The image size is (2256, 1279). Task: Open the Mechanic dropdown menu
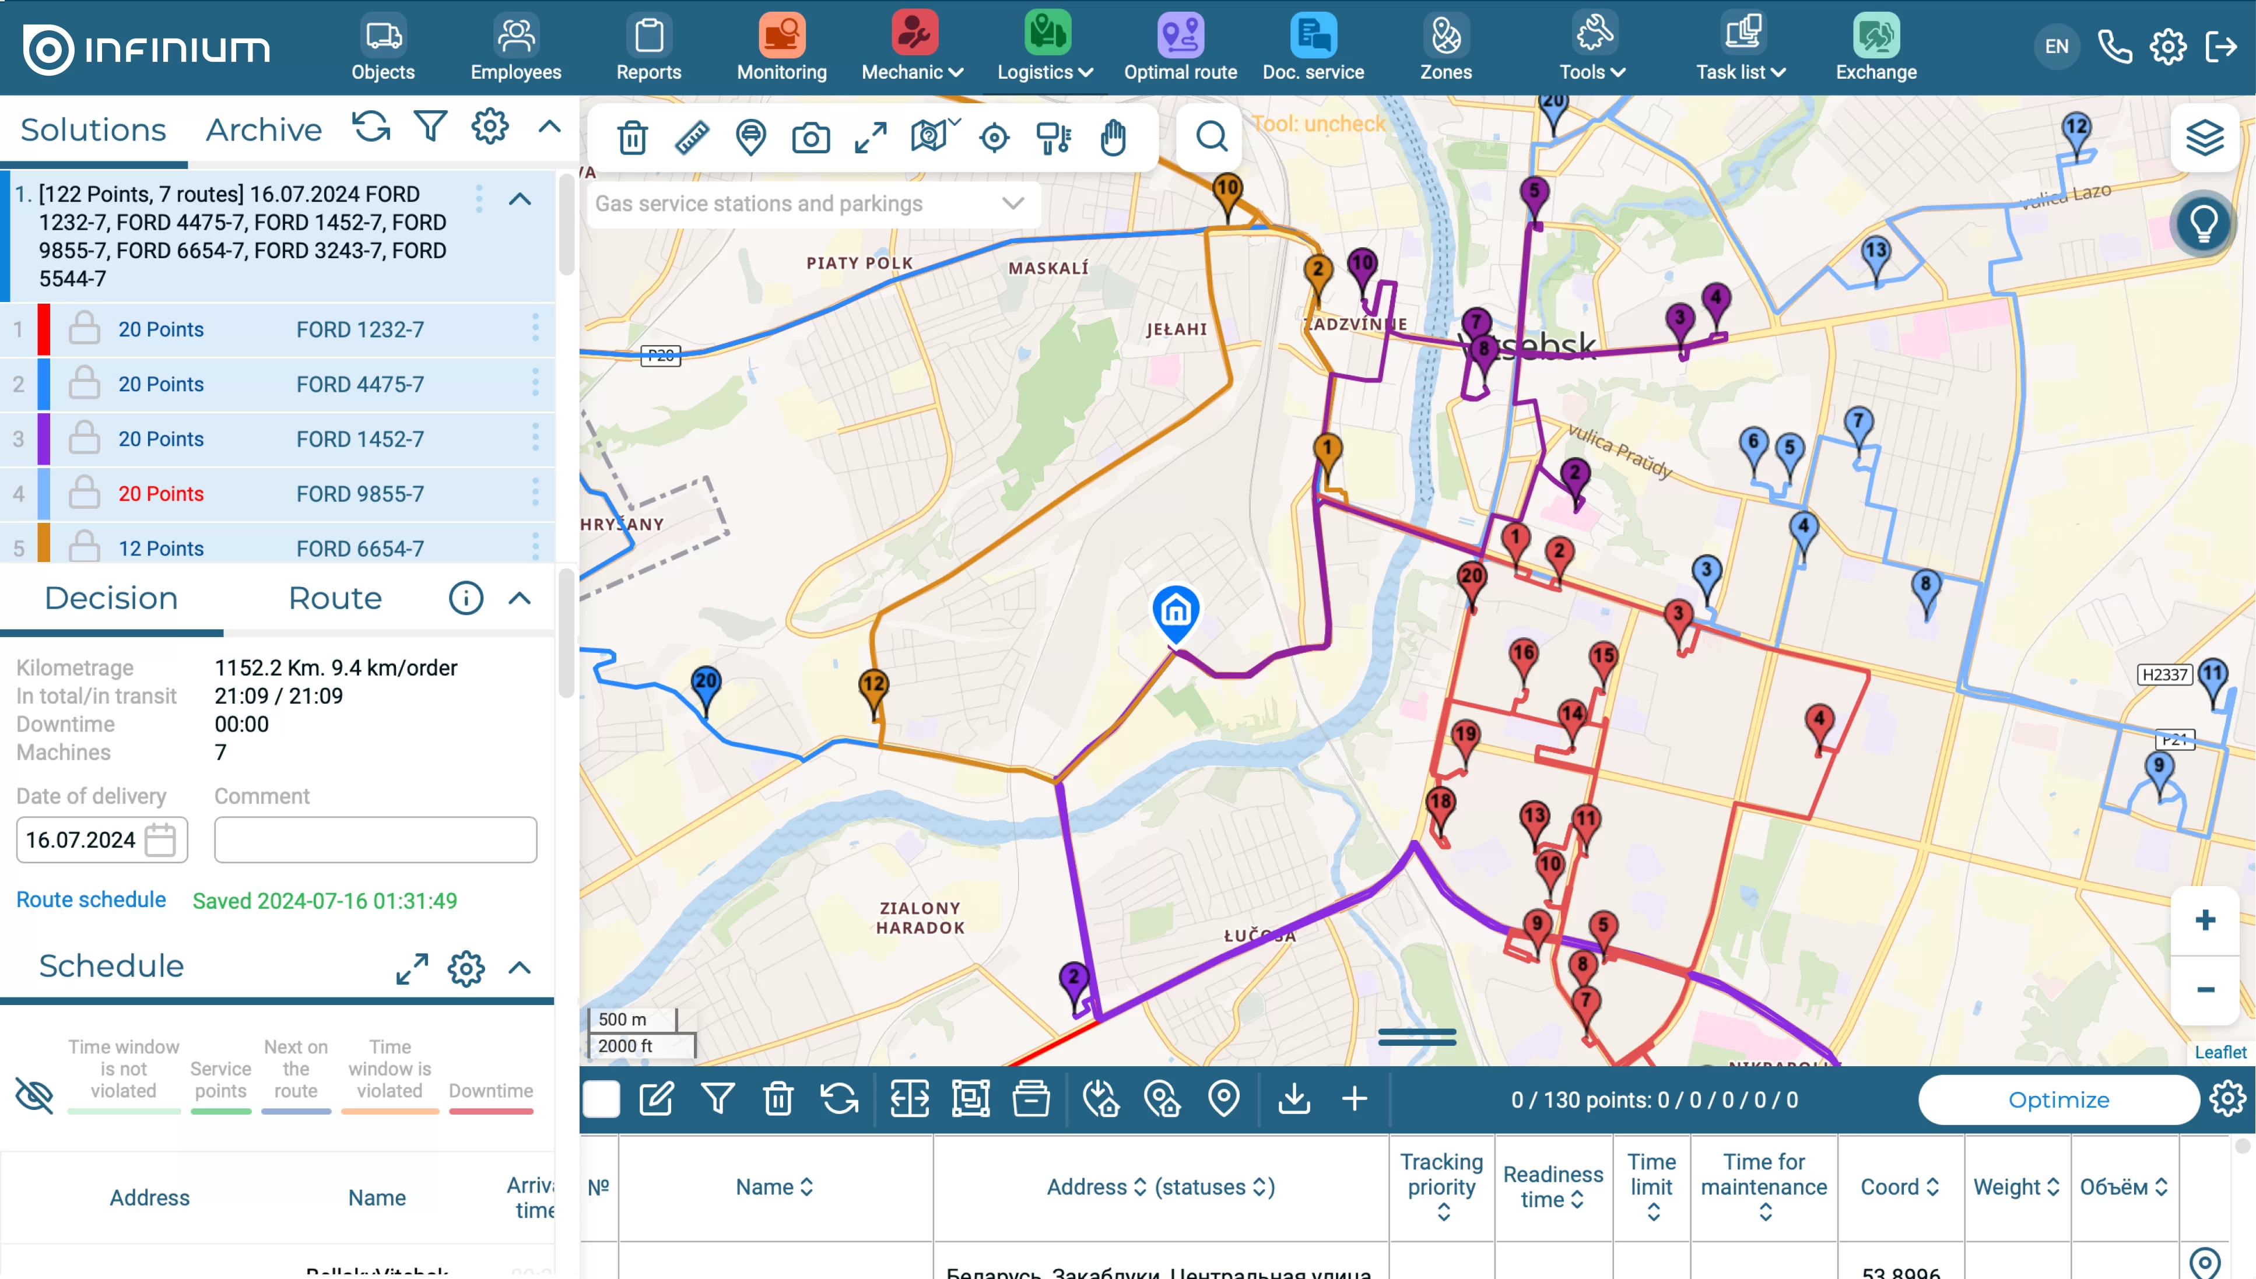click(913, 47)
